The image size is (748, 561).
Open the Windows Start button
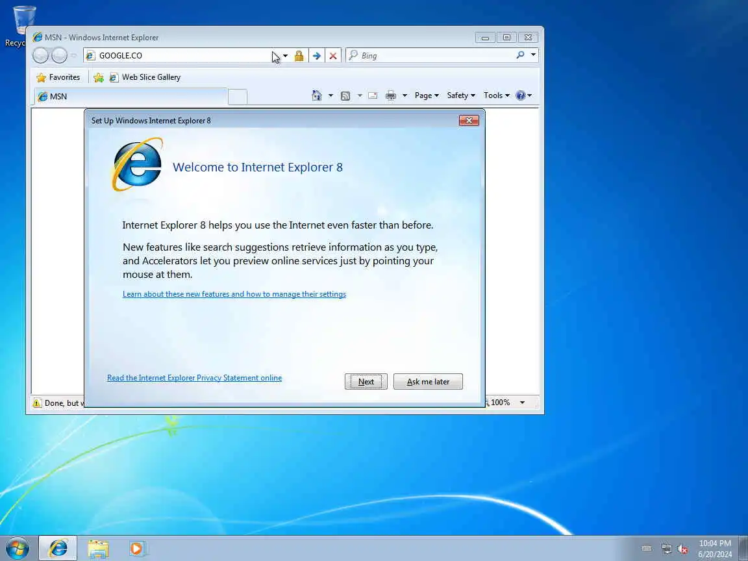(x=18, y=549)
